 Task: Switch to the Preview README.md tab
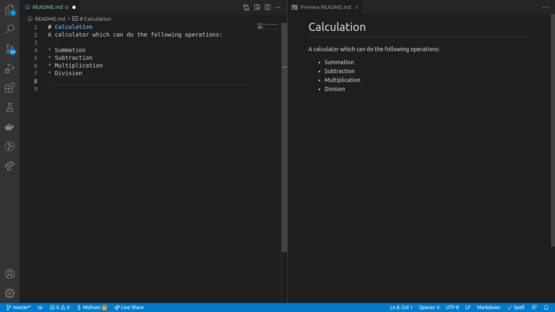click(x=325, y=7)
